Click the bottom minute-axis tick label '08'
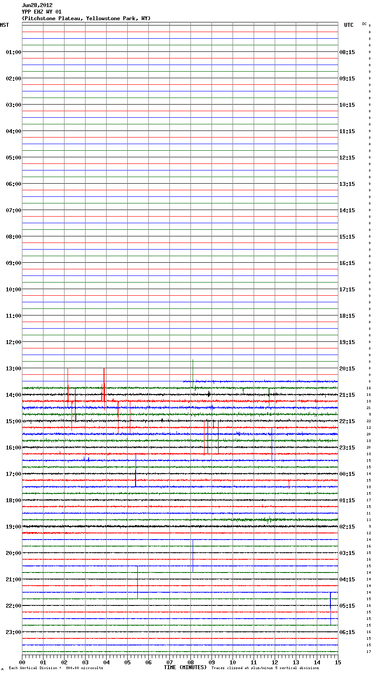The height and width of the screenshot is (674, 373). [190, 662]
